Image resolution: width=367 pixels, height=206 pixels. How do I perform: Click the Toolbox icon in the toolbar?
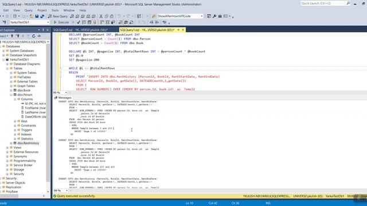(220, 16)
